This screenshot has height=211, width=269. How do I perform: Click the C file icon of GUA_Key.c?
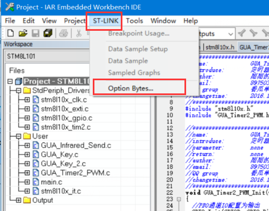[x=36, y=154]
